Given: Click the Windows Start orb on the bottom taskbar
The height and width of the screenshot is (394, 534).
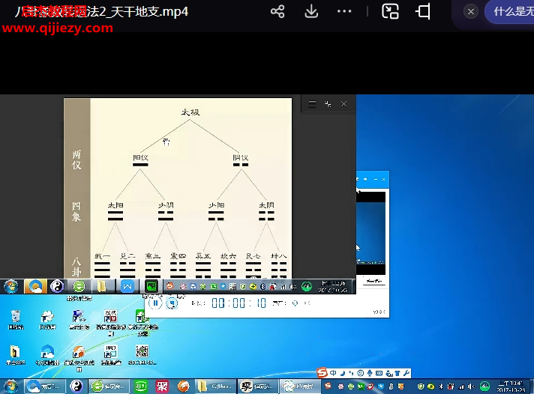Looking at the screenshot, I should coord(11,387).
